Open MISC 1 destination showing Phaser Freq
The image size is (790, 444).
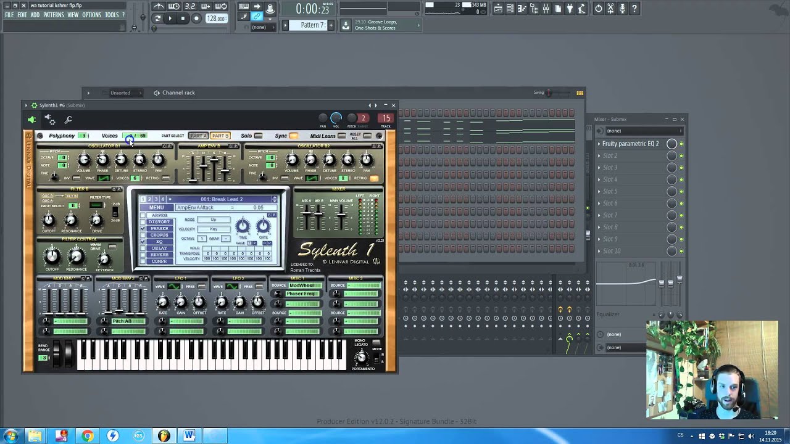click(301, 294)
